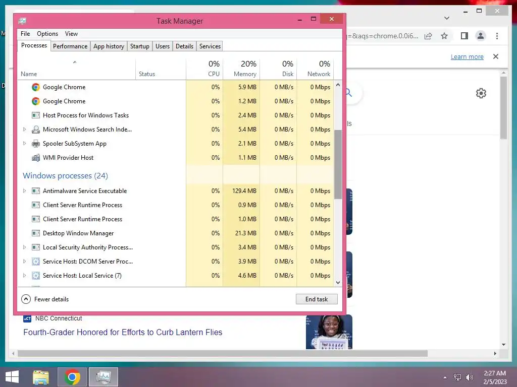
Task: Open the View menu
Action: click(x=71, y=34)
